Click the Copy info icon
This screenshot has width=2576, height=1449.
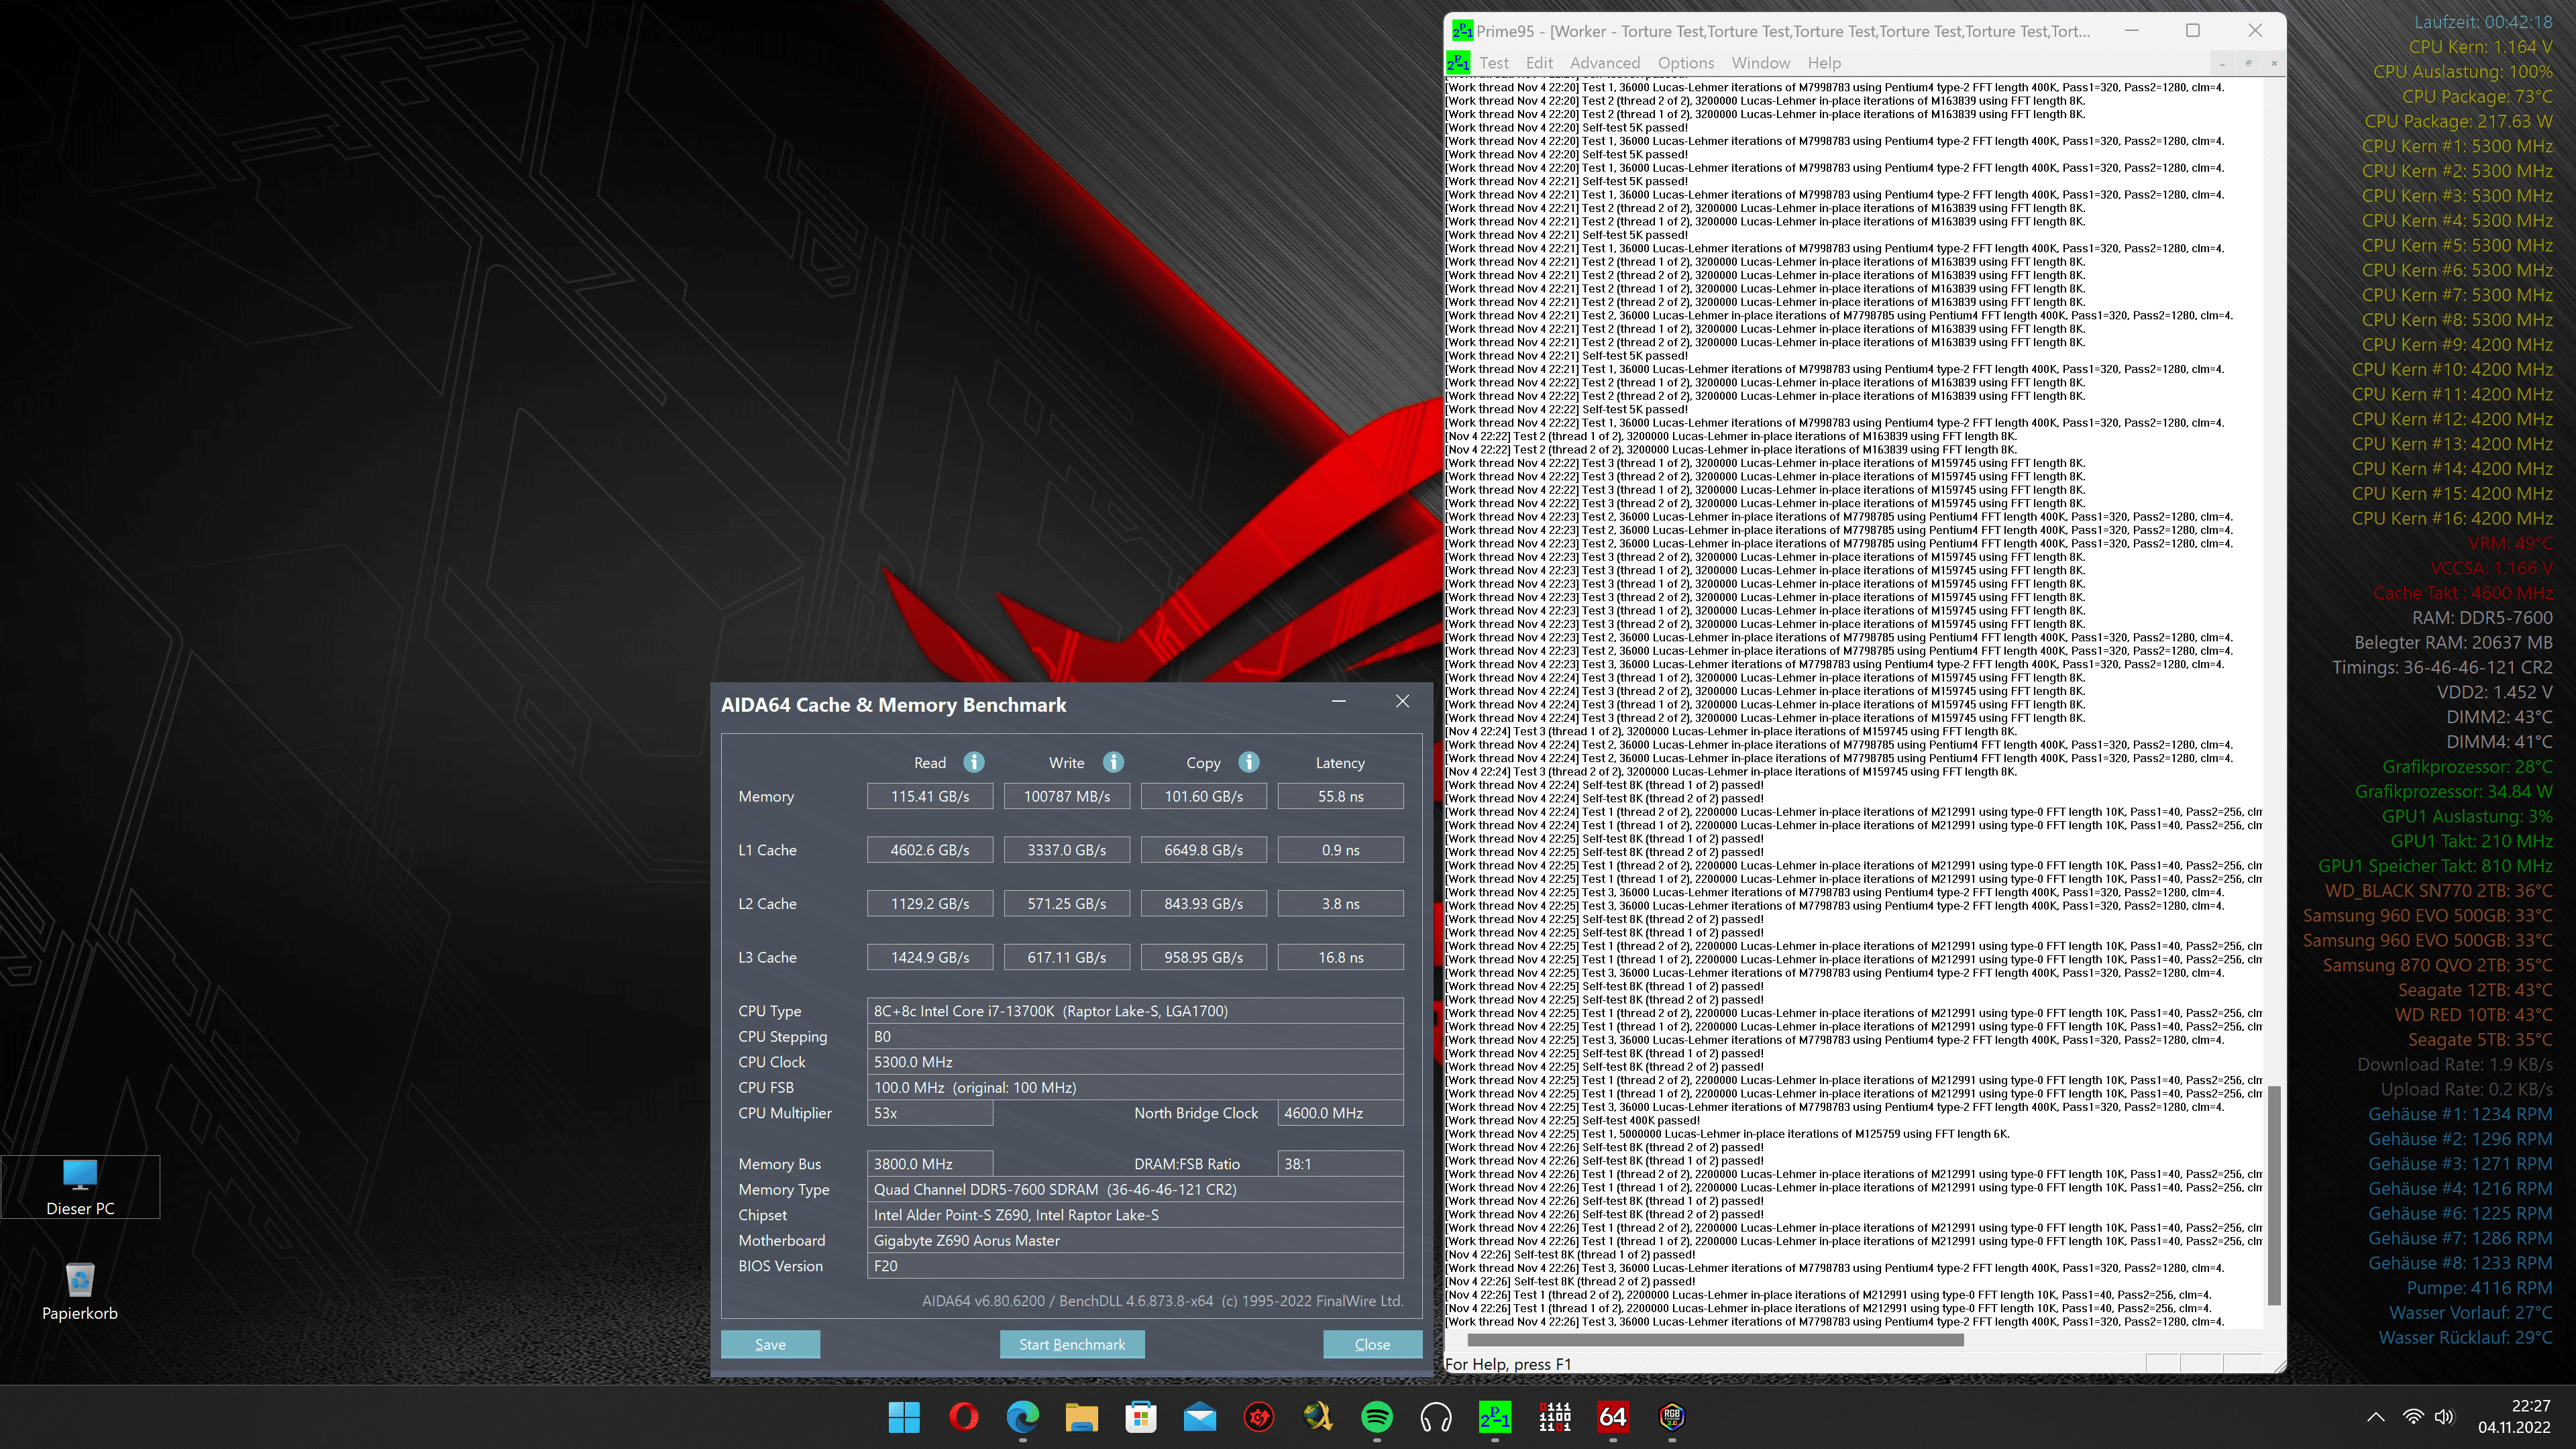click(1248, 762)
